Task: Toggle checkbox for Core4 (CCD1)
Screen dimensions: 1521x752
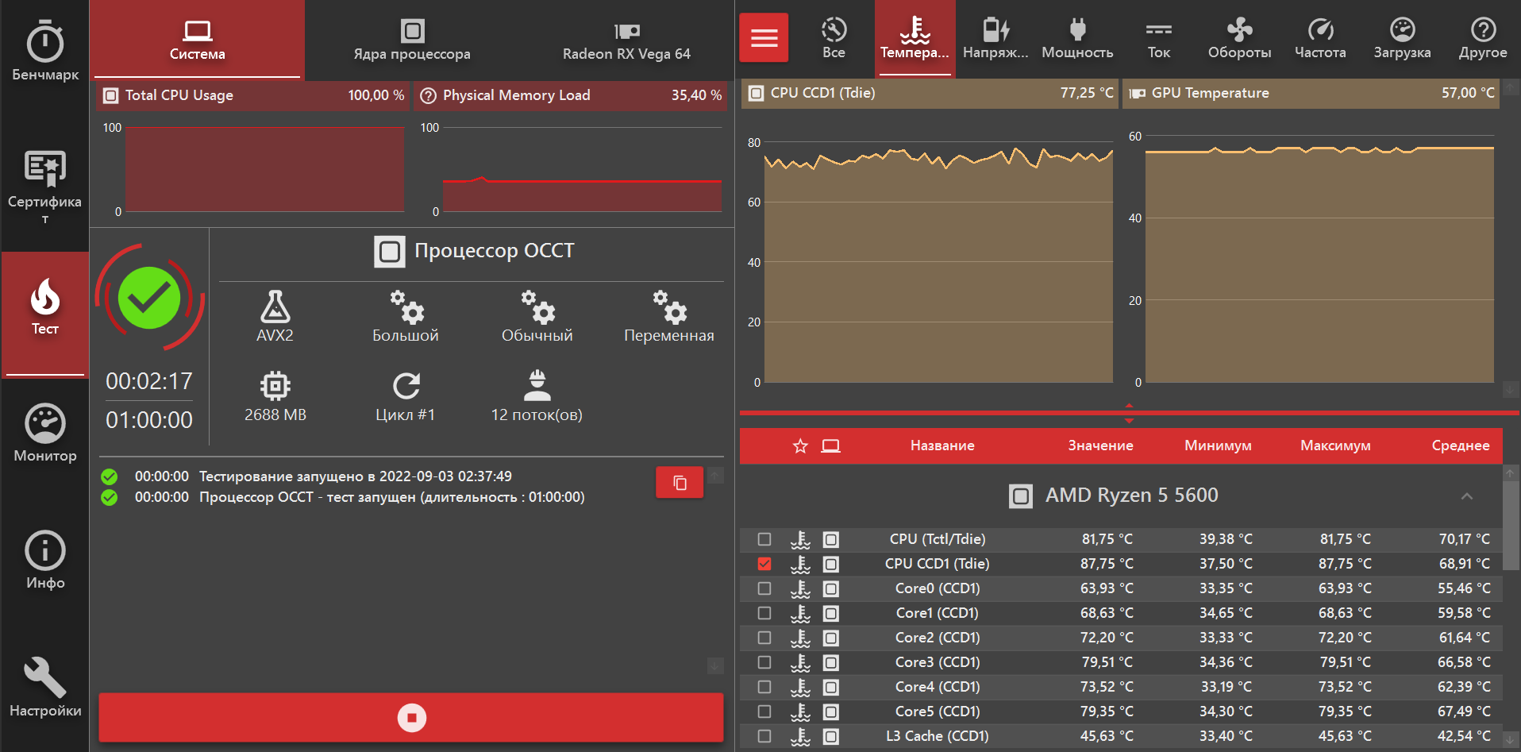Action: (x=764, y=687)
